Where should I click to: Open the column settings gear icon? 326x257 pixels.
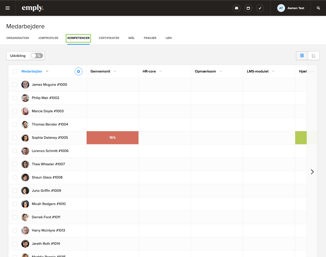pyautogui.click(x=79, y=71)
